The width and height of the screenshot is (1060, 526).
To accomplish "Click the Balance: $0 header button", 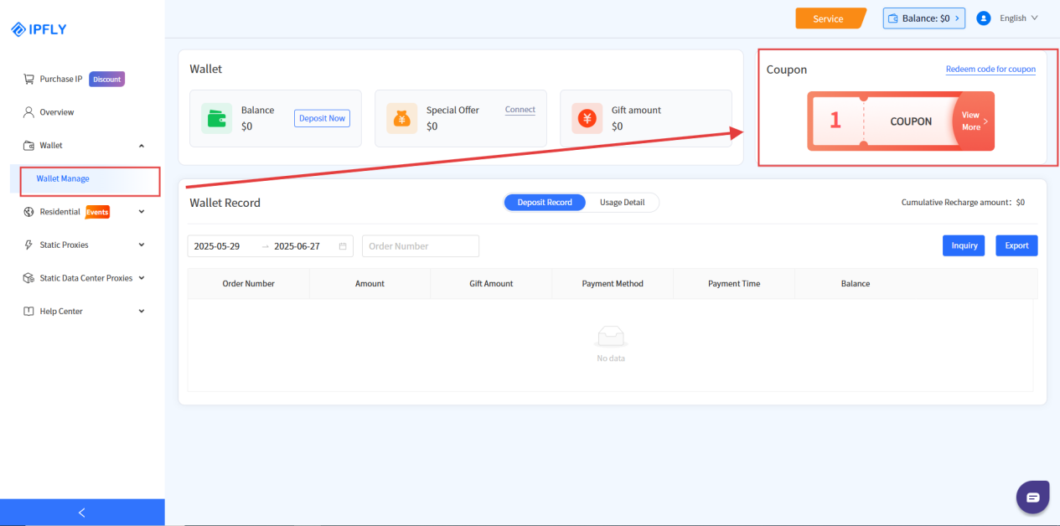I will pyautogui.click(x=923, y=18).
